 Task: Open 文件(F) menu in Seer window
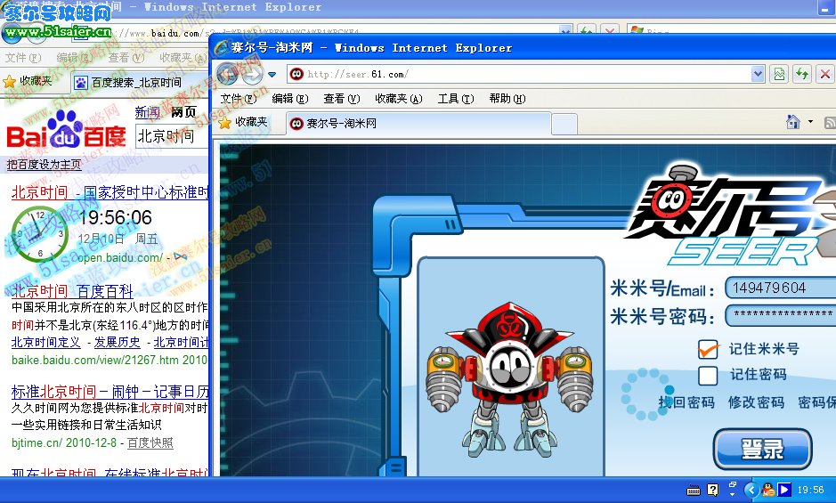239,99
